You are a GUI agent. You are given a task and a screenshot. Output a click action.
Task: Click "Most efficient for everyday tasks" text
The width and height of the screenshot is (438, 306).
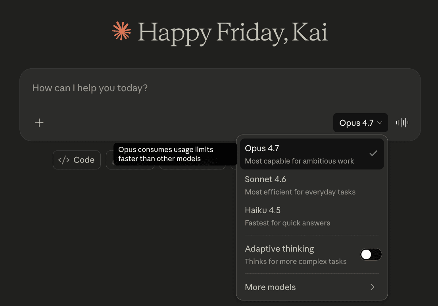[x=300, y=192]
